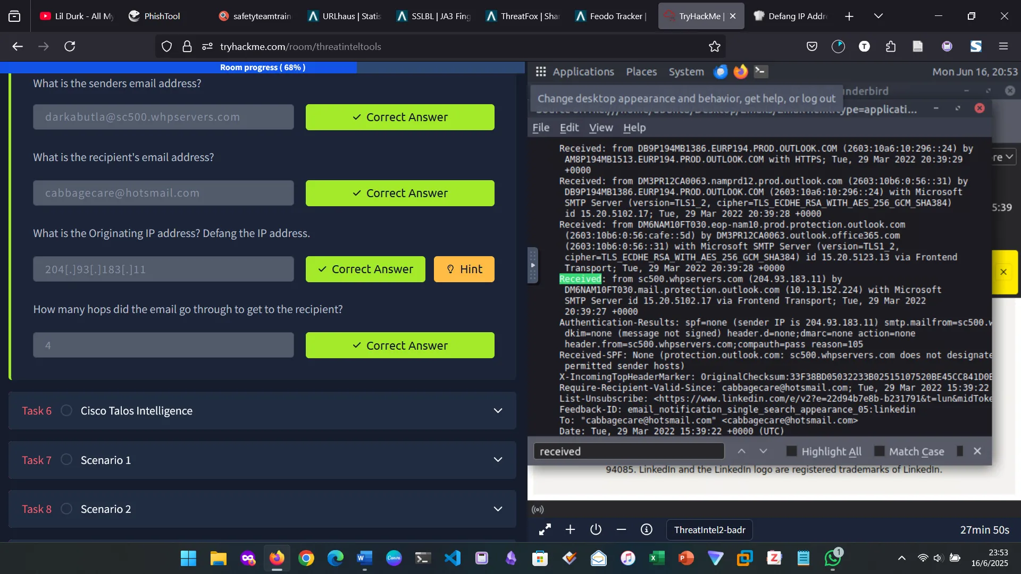The image size is (1021, 574).
Task: Click the info icon on VM toolbar
Action: (x=646, y=529)
